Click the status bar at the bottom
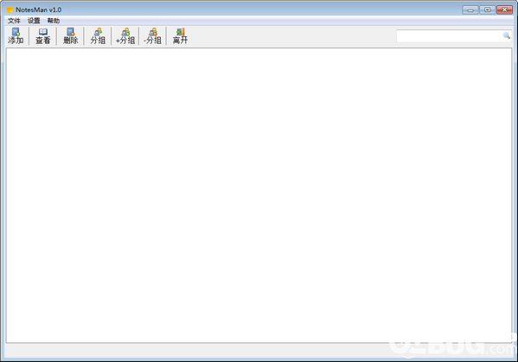Screen dimensions: 518x362 pos(259,351)
